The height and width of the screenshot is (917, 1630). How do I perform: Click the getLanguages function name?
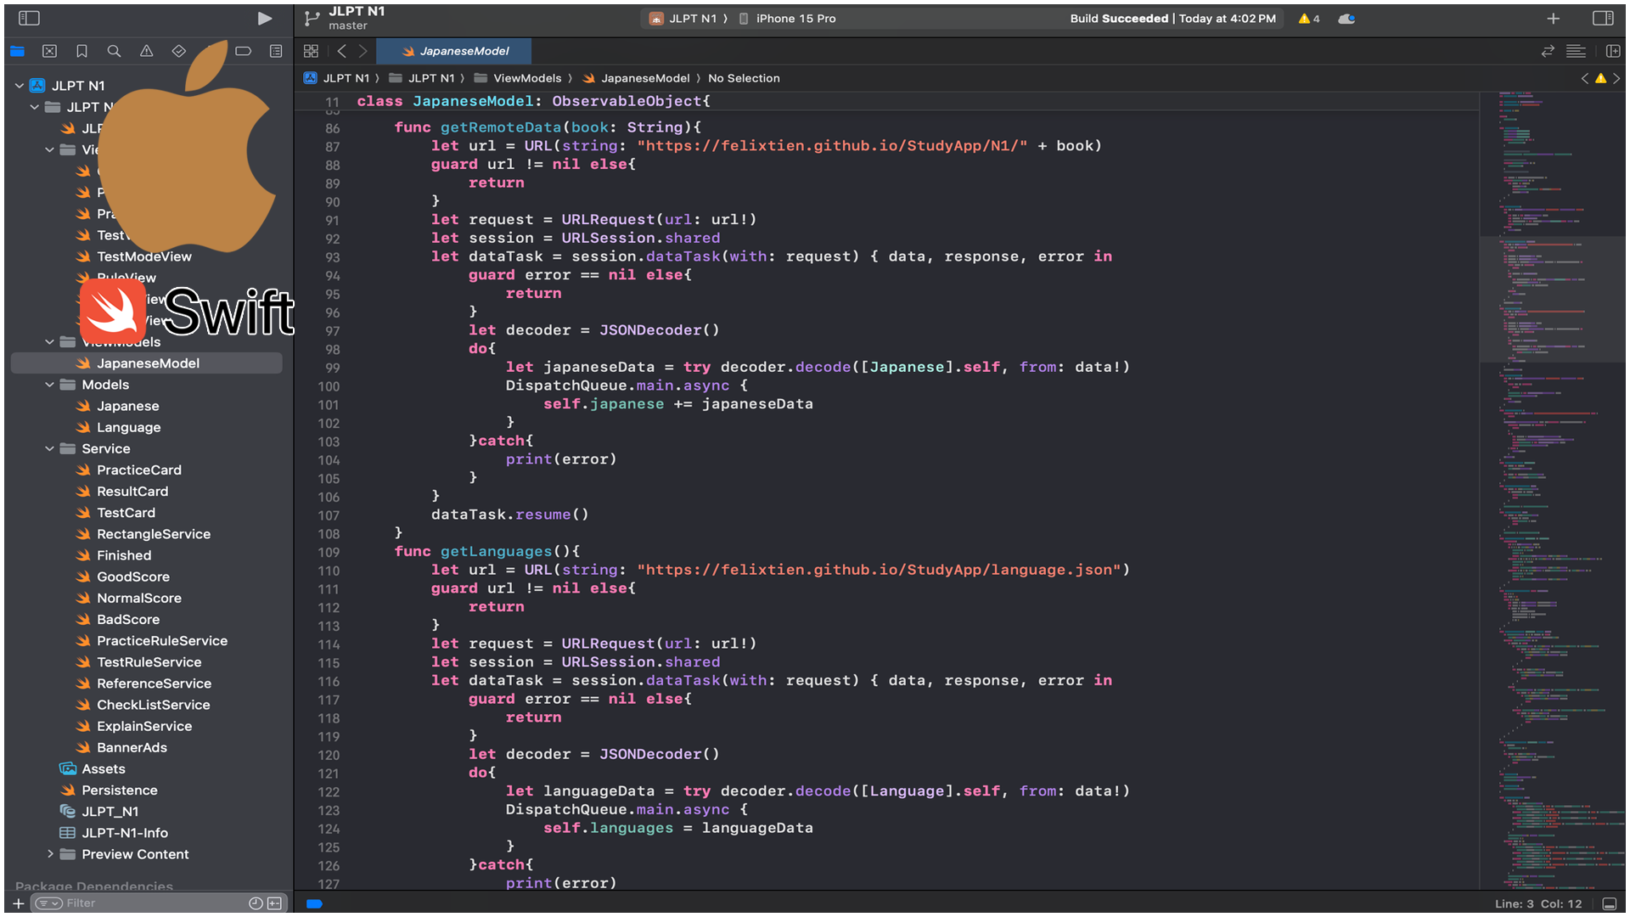pyautogui.click(x=496, y=552)
